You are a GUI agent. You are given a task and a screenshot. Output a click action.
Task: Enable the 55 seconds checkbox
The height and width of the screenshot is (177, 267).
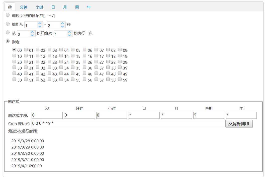click(73, 79)
